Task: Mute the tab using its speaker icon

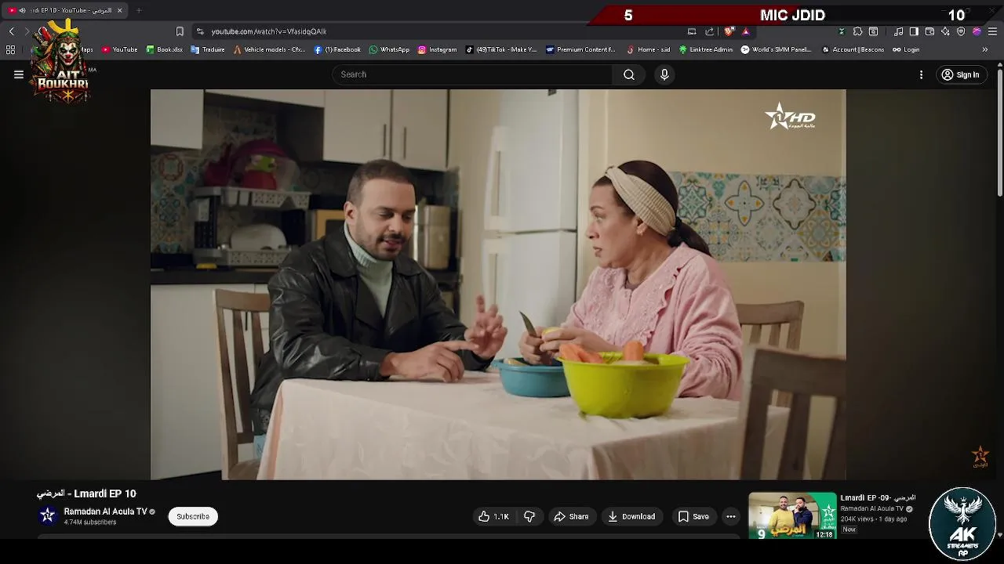Action: (x=22, y=10)
